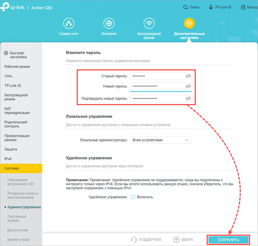Click the ВВЕРХ link text
The width and height of the screenshot is (258, 246).
187,240
